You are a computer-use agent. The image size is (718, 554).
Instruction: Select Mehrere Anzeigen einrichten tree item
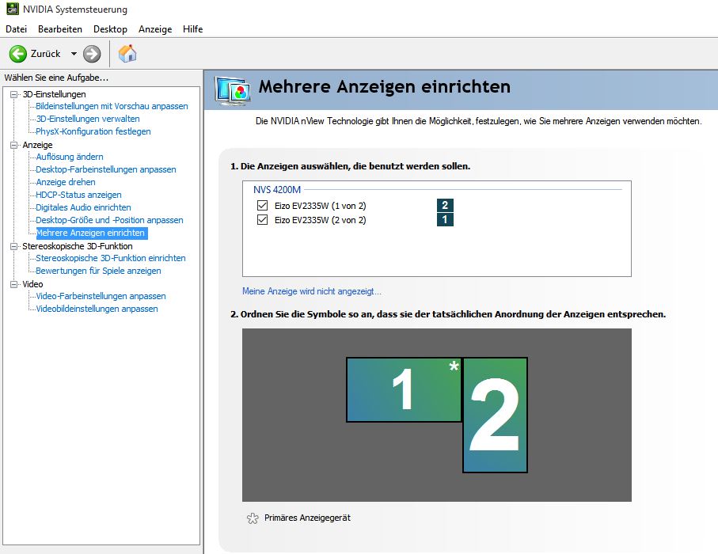(91, 233)
